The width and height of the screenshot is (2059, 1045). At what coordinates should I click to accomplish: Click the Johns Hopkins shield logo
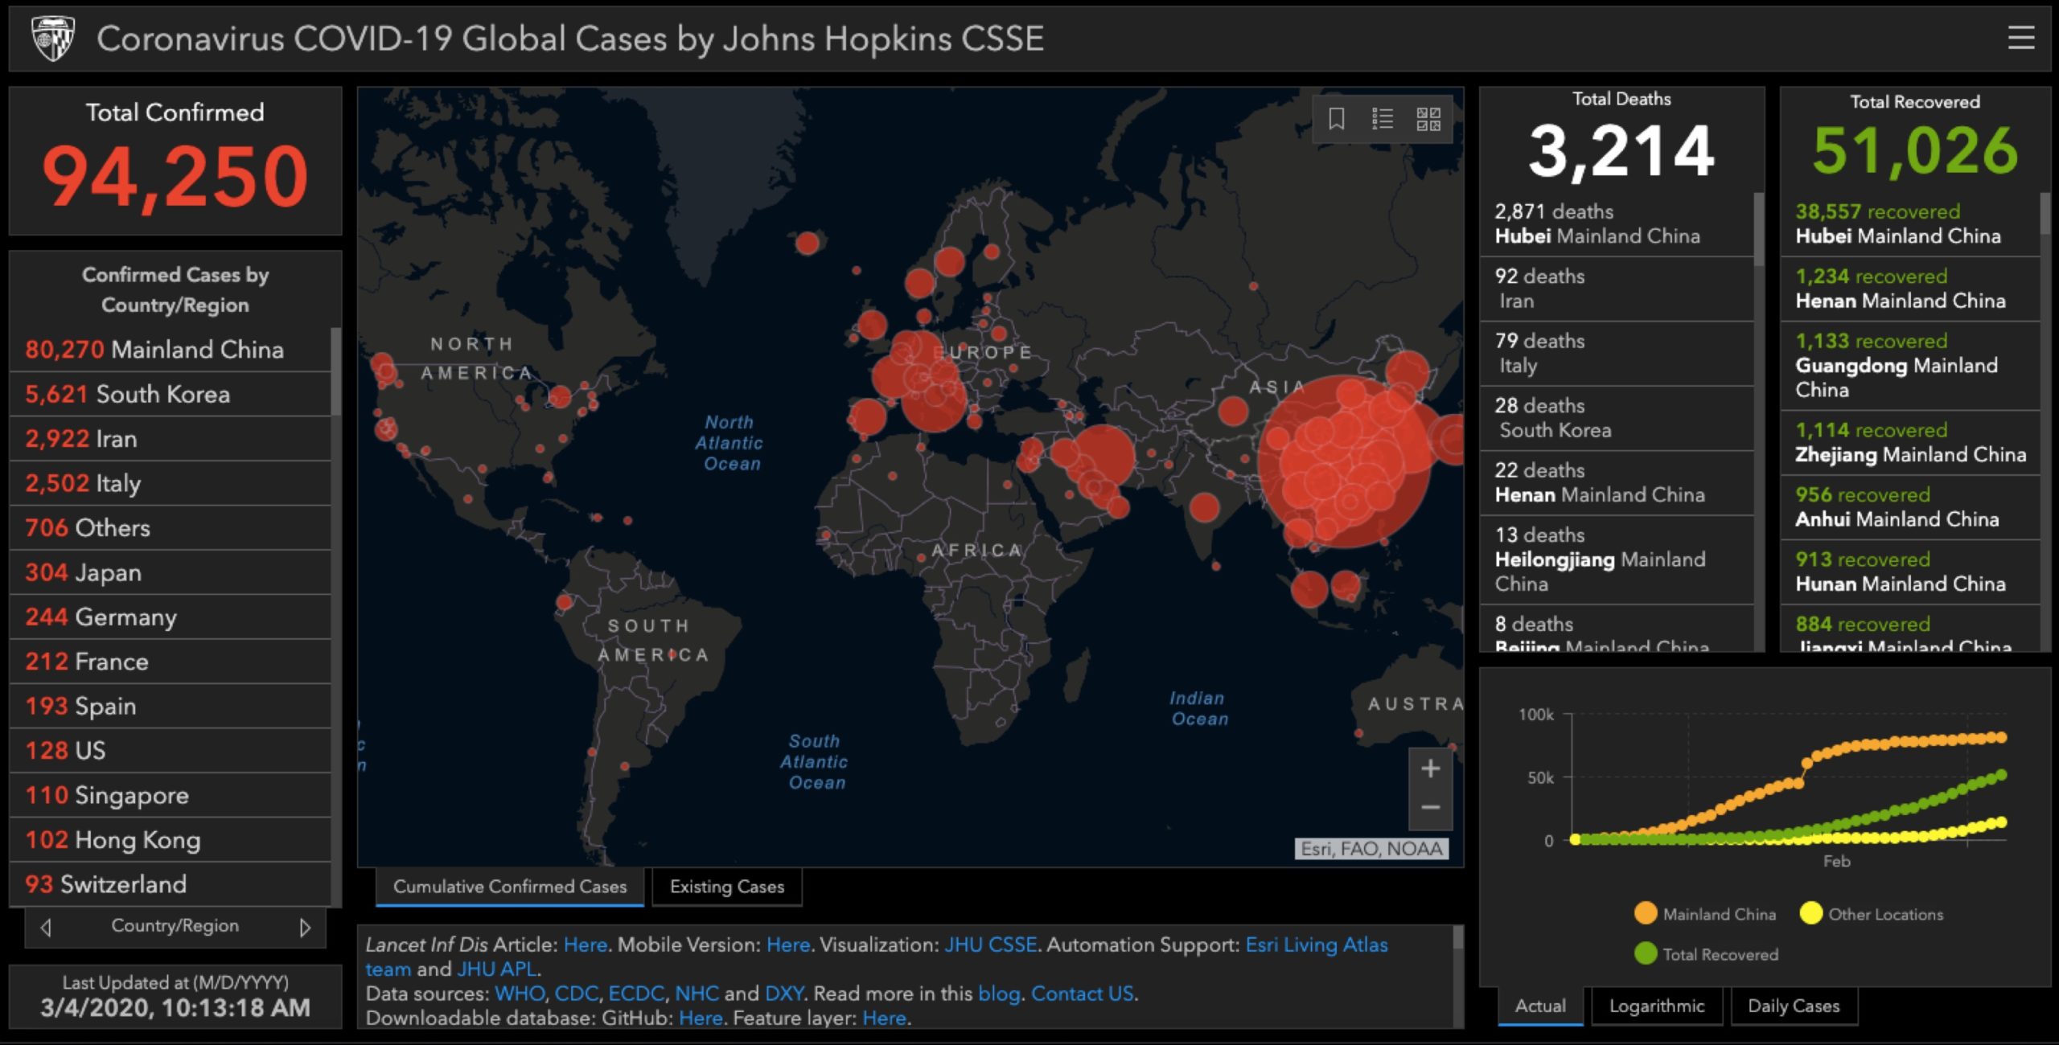[x=53, y=39]
